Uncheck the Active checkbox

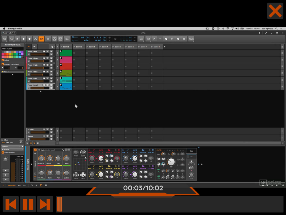(x=3, y=60)
